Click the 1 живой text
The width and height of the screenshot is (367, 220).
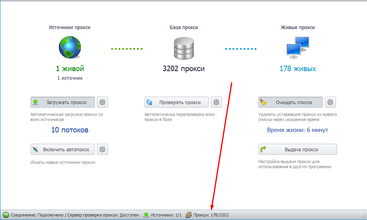point(70,69)
